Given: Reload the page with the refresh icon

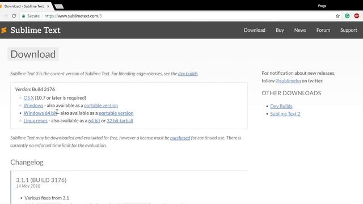Looking at the screenshot, I should pyautogui.click(x=14, y=16).
